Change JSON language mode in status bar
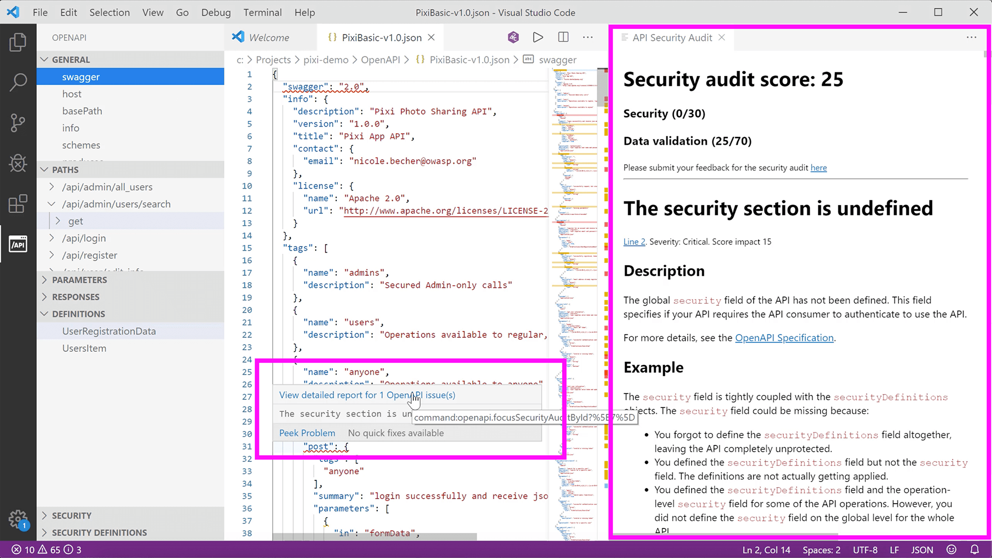The image size is (992, 558). [922, 550]
